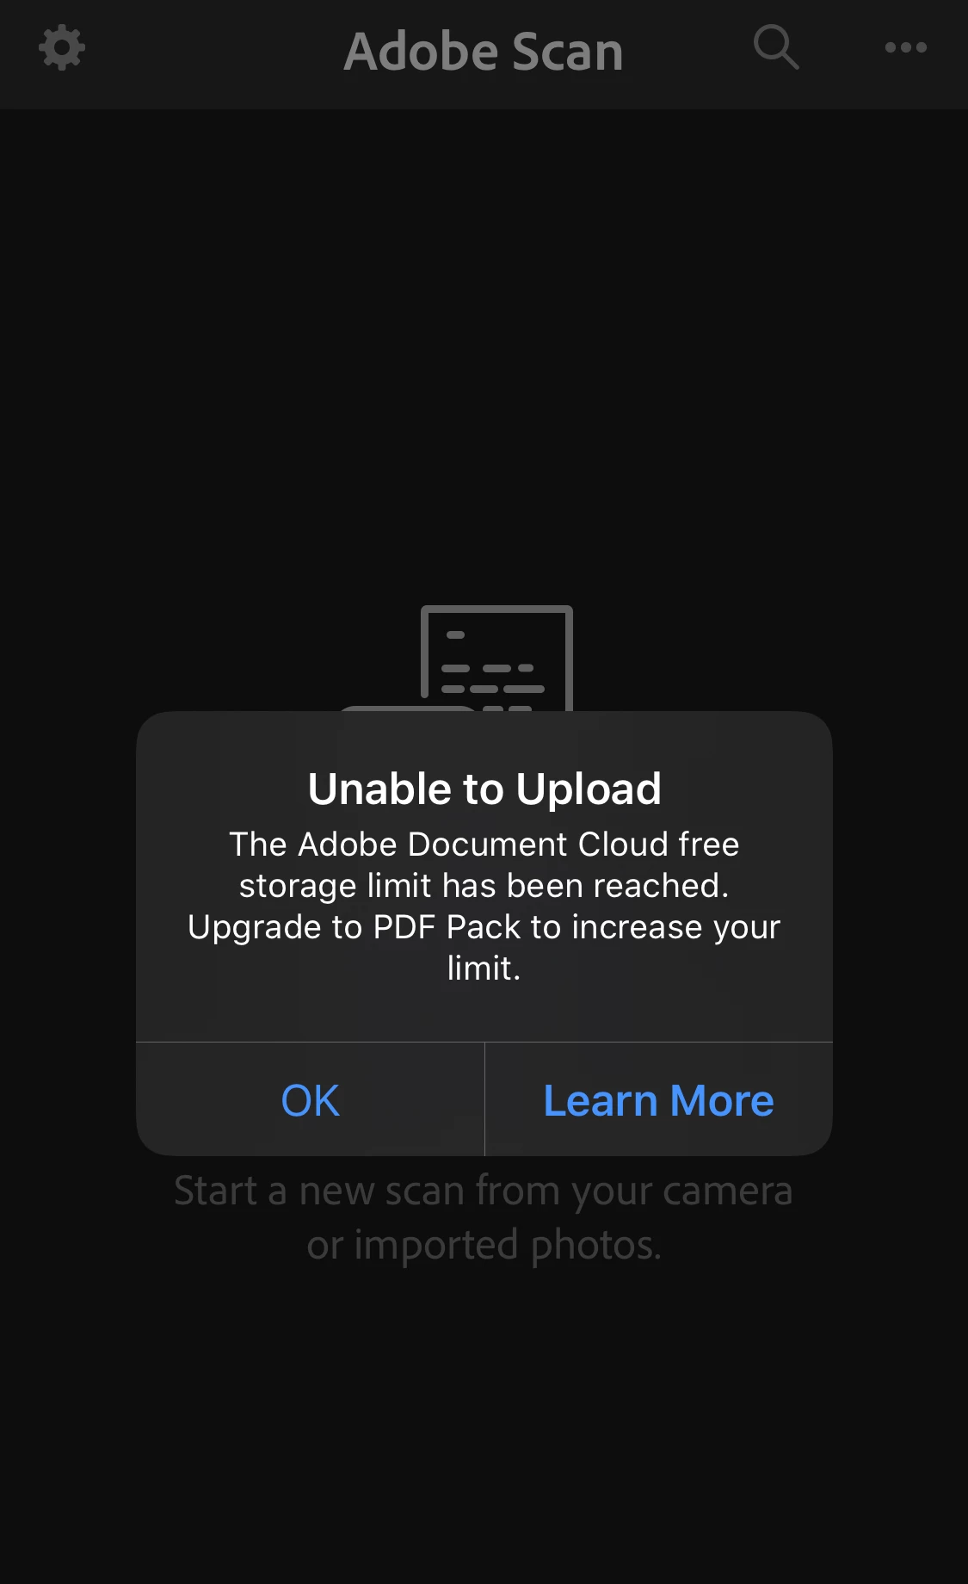Image resolution: width=968 pixels, height=1584 pixels.
Task: Tap the search magnifier icon
Action: [776, 47]
